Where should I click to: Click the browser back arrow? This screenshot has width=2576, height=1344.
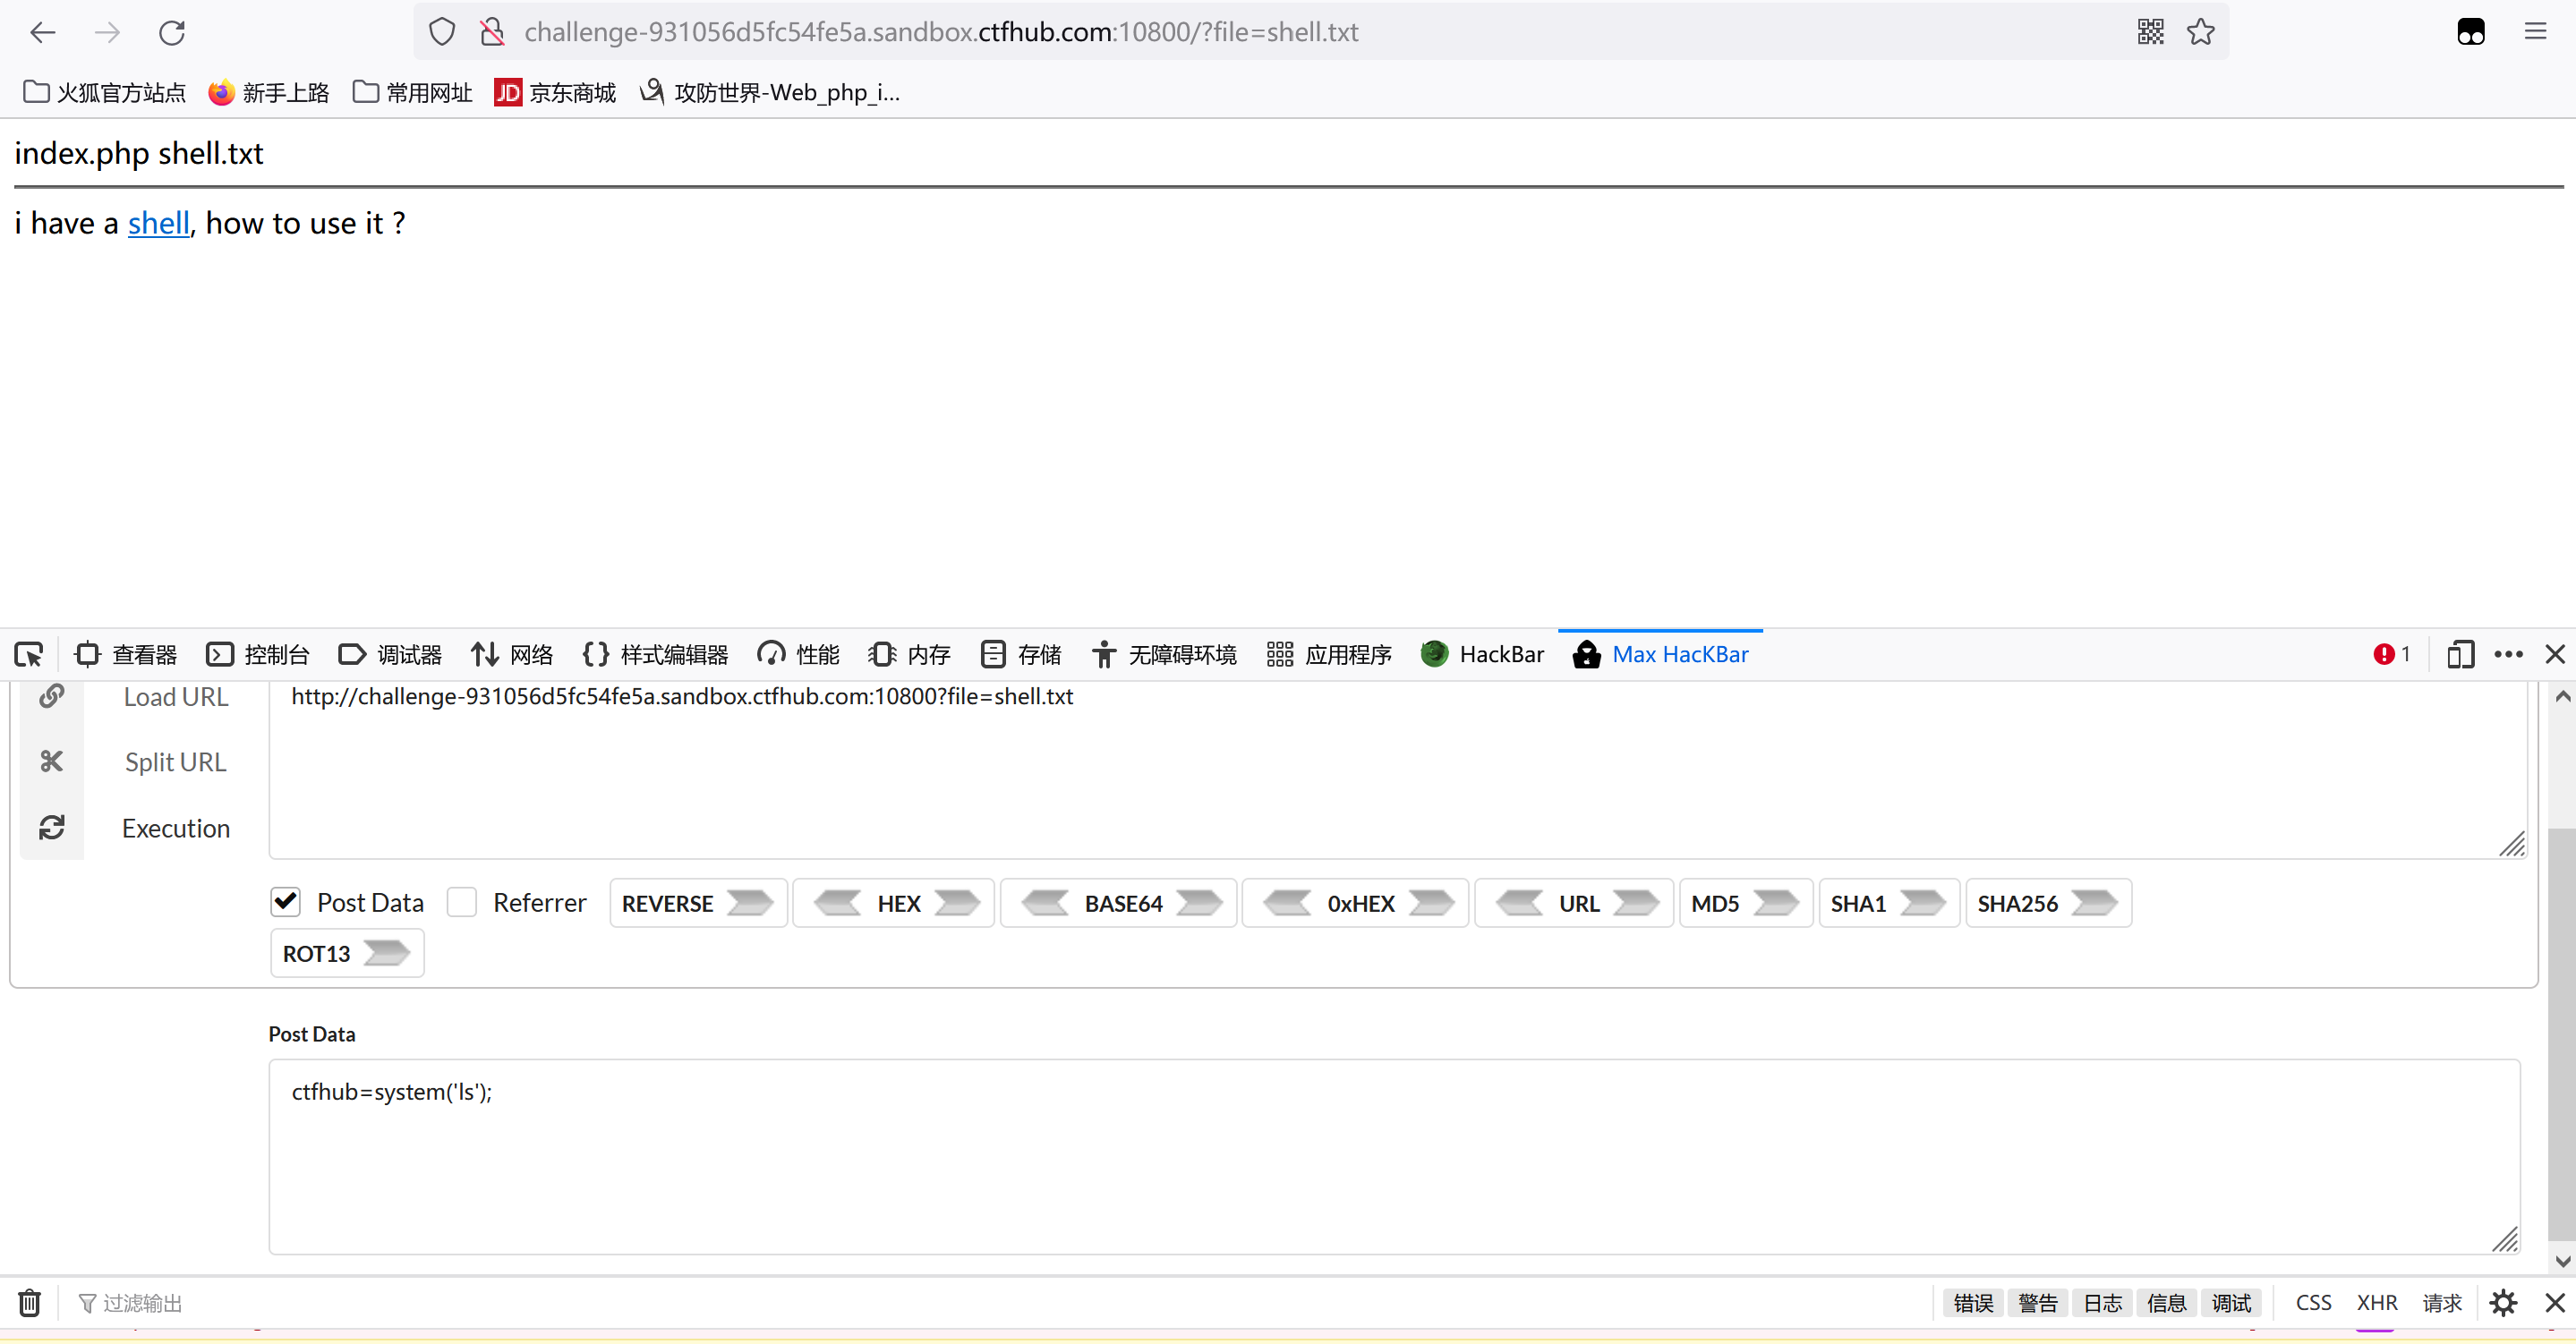pyautogui.click(x=43, y=32)
